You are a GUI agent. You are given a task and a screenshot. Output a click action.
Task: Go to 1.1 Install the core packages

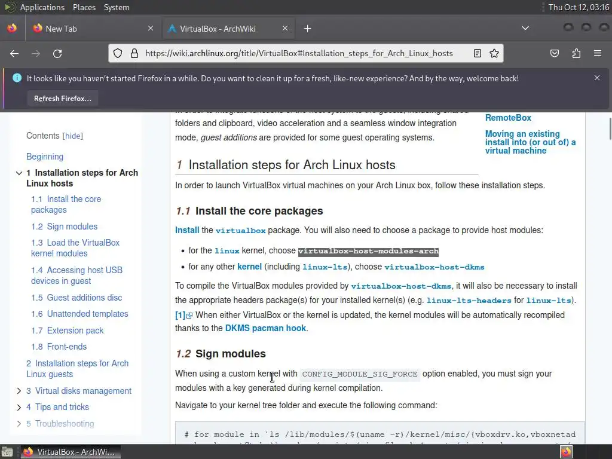tap(66, 204)
